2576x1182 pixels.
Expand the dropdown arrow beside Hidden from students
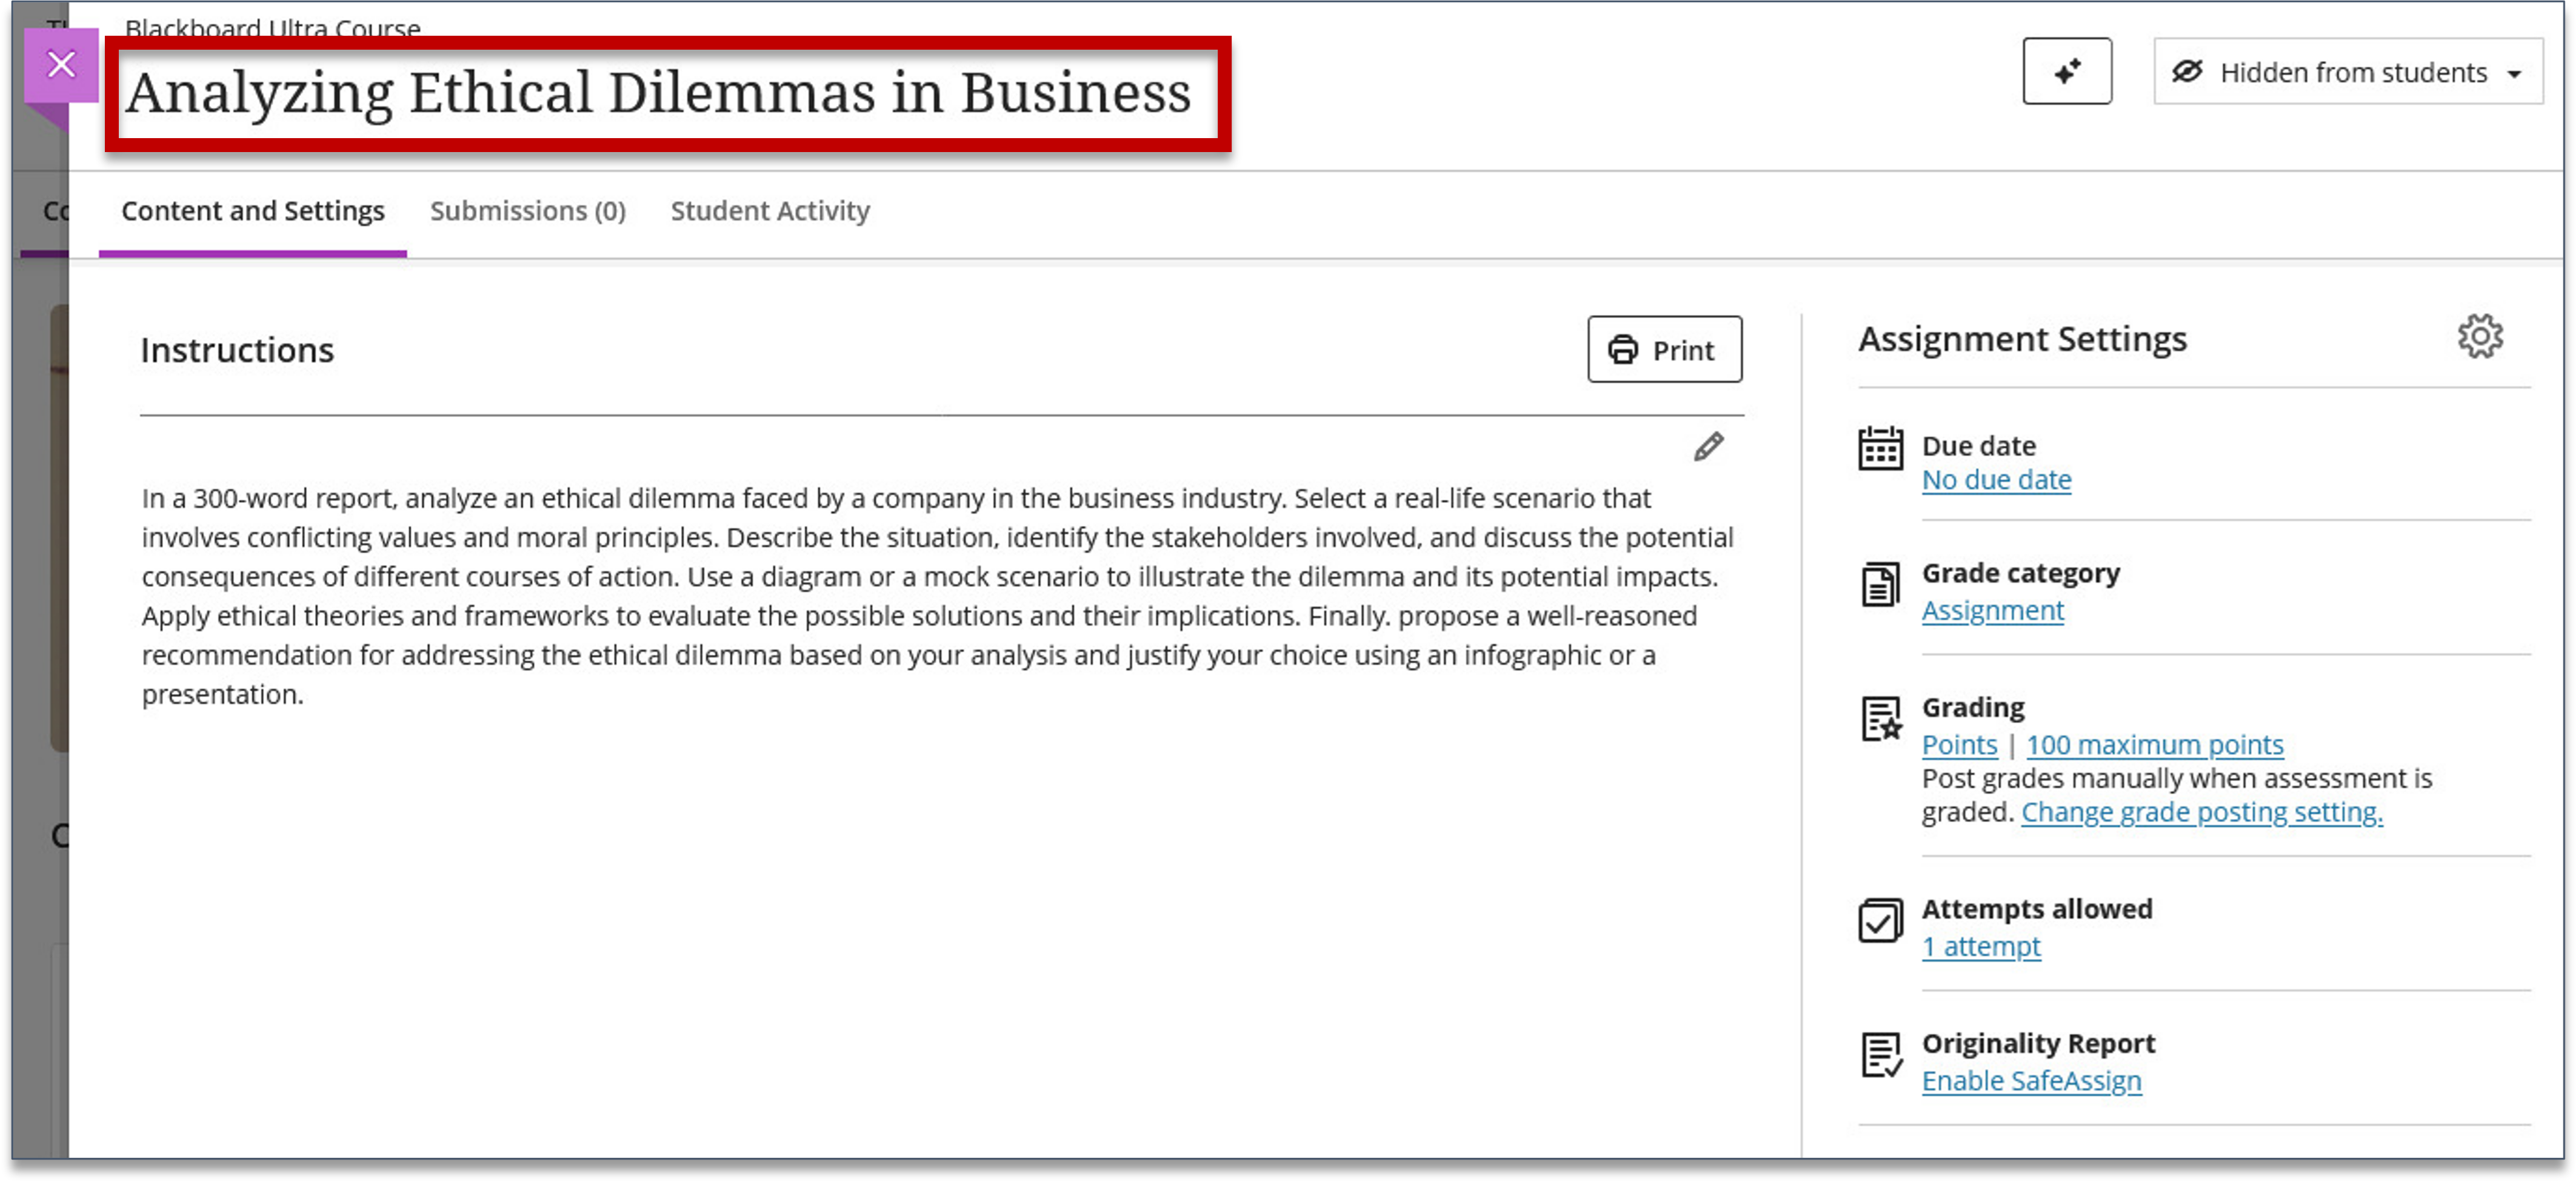point(2514,74)
